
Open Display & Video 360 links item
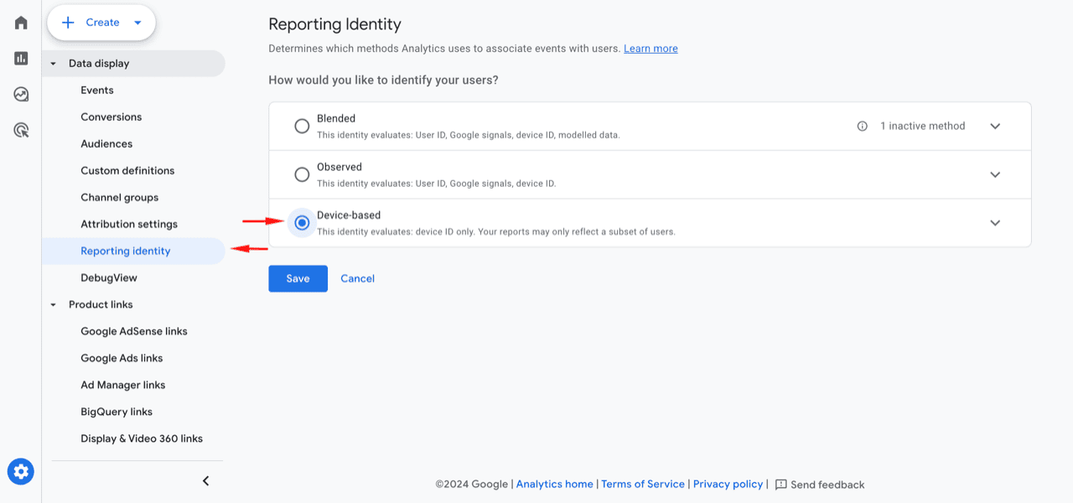[x=142, y=439]
